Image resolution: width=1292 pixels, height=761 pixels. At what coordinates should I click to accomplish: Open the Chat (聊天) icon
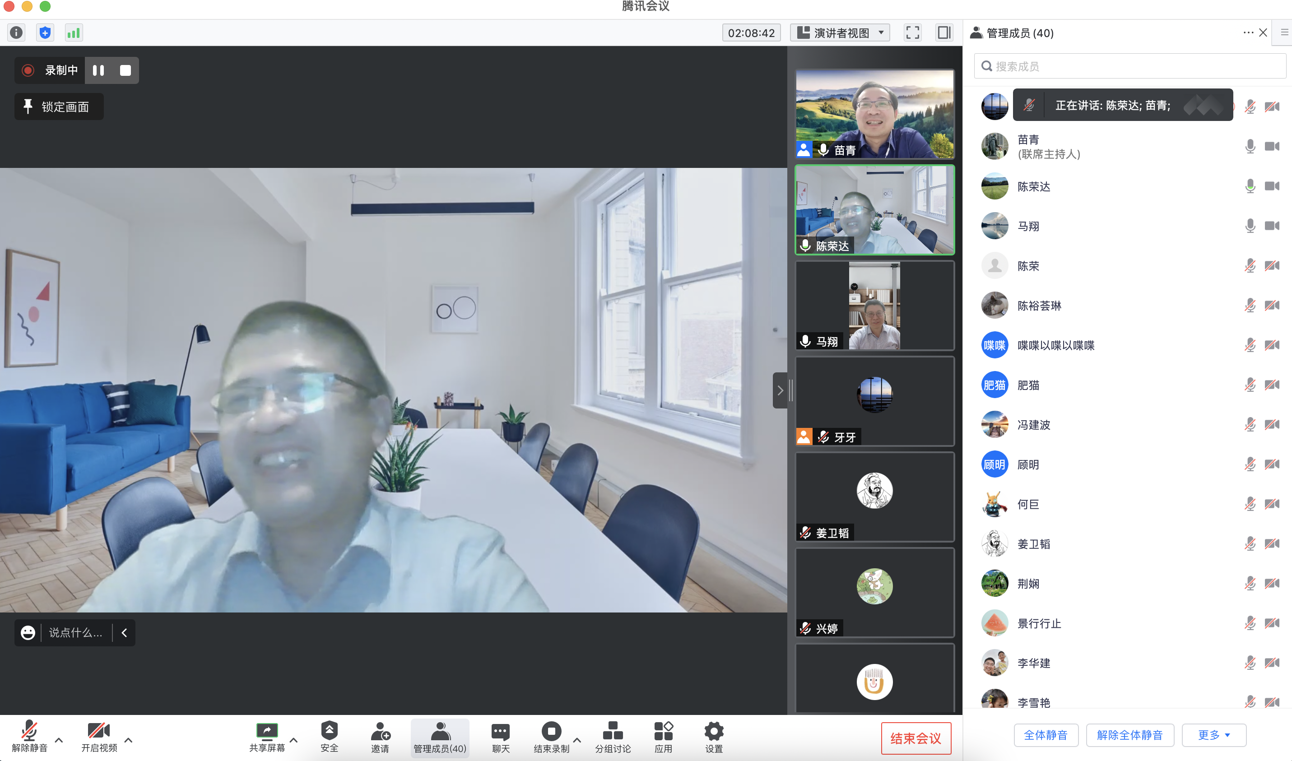click(501, 731)
